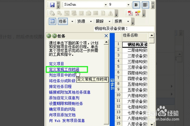The image size is (190, 126).
Task: Click the vertical blue 甘特图 view bar
Action: coord(112,79)
